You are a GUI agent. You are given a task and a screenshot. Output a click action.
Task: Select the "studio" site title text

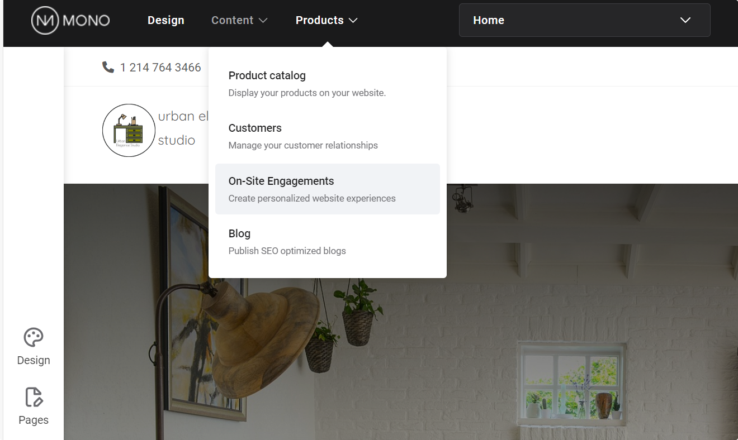[x=177, y=140]
